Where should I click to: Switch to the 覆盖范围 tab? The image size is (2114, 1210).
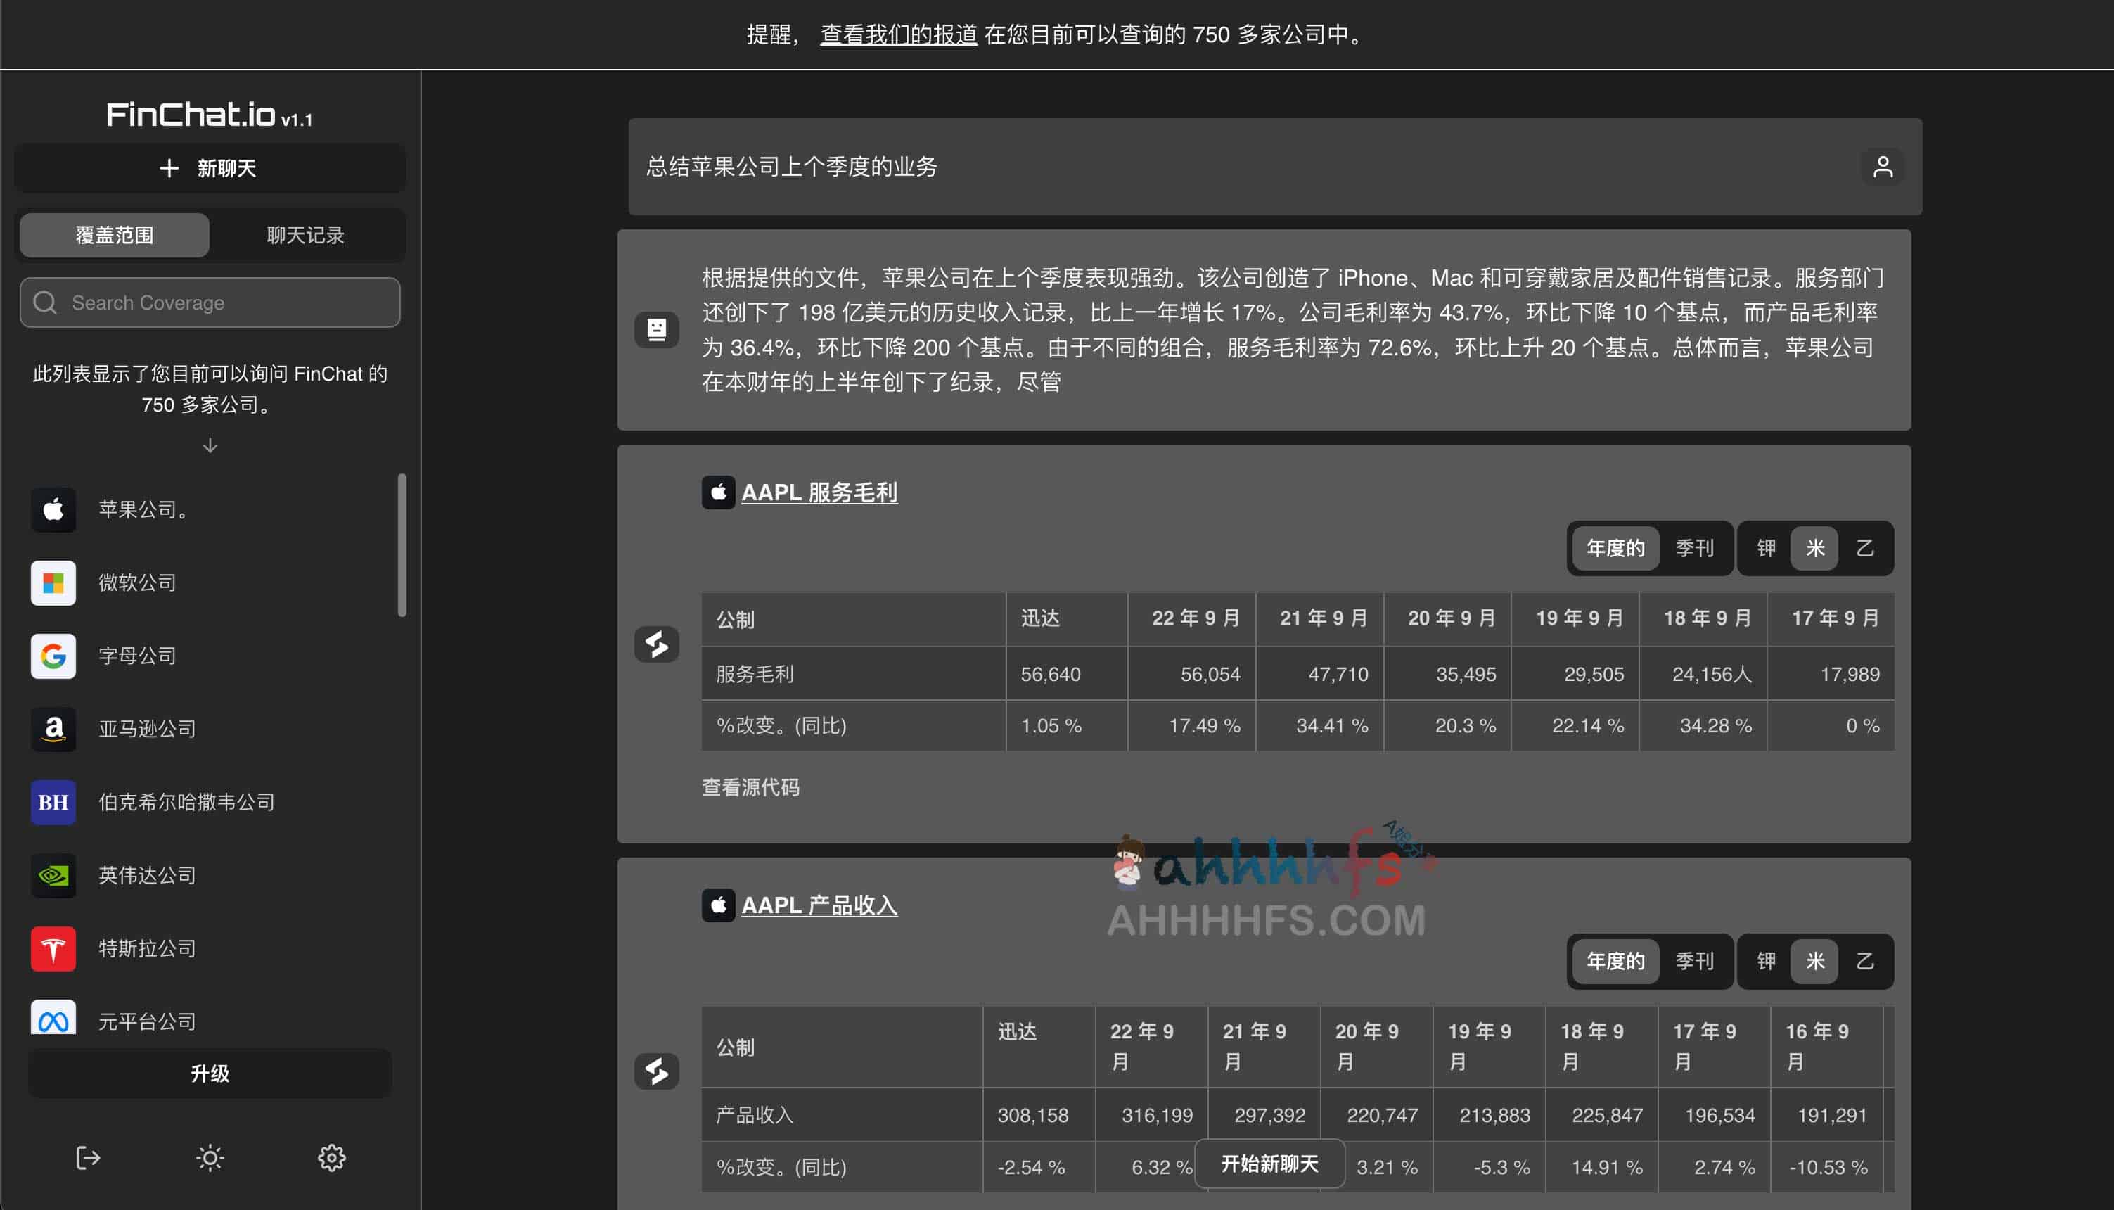114,235
